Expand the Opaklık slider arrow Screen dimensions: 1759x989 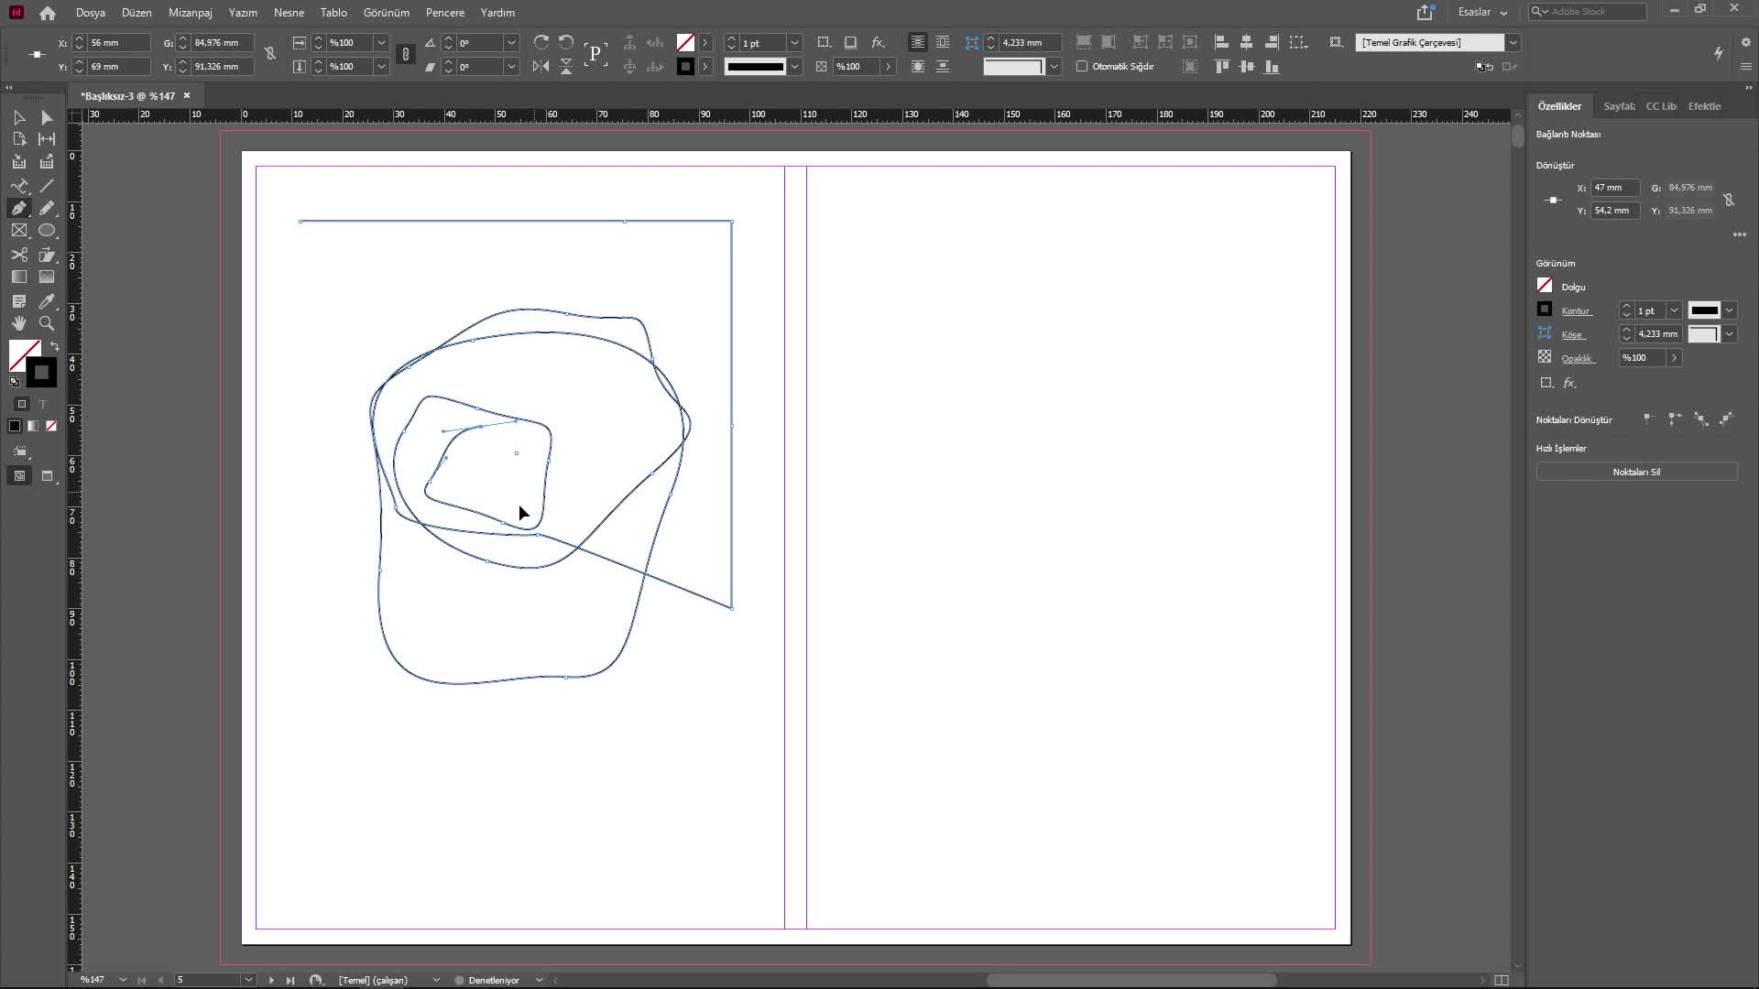click(1674, 358)
